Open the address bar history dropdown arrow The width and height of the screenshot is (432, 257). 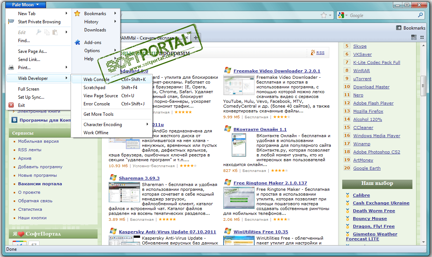(330, 16)
